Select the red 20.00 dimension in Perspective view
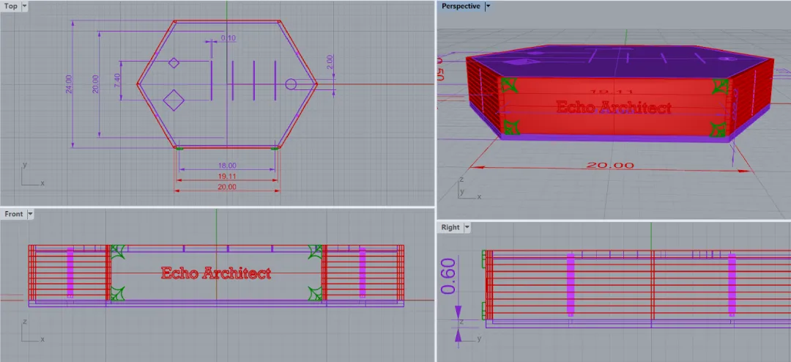This screenshot has width=791, height=362. pyautogui.click(x=610, y=166)
